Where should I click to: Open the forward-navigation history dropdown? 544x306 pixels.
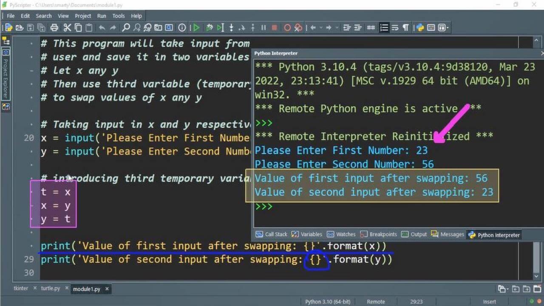(337, 27)
